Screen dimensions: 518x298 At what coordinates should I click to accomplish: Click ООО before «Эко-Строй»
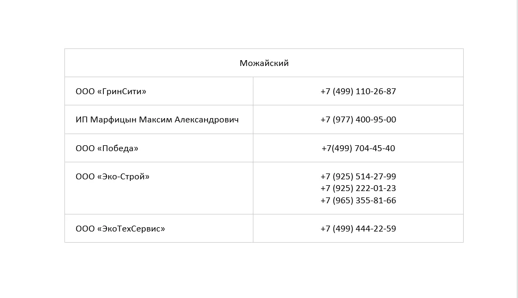[x=85, y=177]
